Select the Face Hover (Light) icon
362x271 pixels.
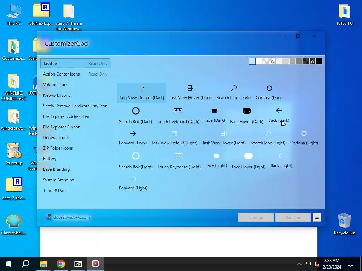249,161
